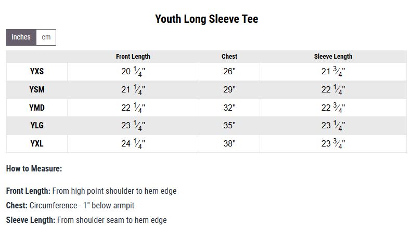The image size is (411, 226).
Task: Click the Sleeve Length measuring instruction
Action: [x=86, y=220]
